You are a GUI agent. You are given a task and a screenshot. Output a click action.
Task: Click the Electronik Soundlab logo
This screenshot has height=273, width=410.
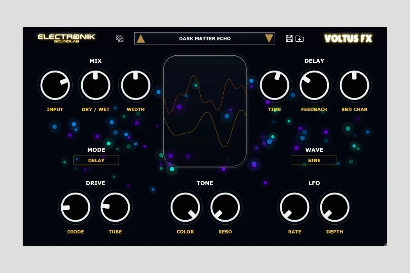tap(66, 38)
